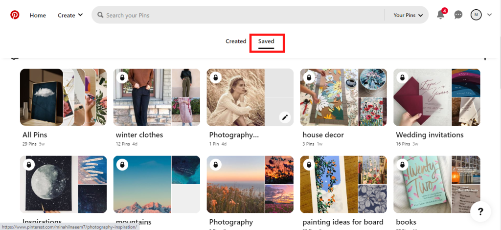Open the help question mark button
Screen dimensions: 501x230
pos(480,211)
